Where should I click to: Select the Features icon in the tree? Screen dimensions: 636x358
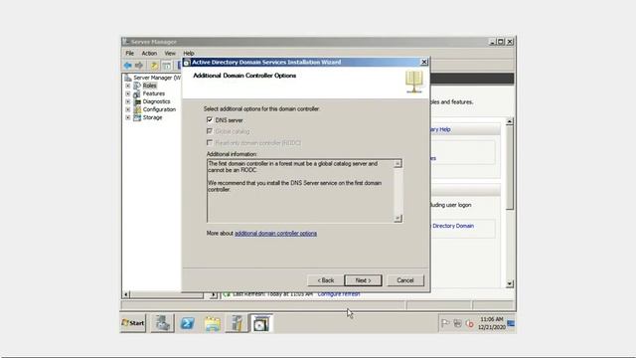click(x=137, y=93)
